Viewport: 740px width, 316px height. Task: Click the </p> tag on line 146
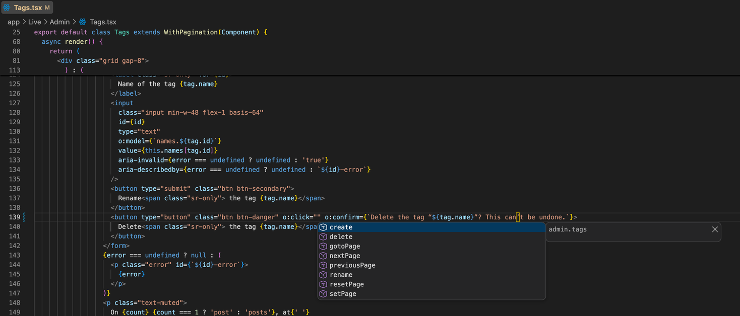118,285
